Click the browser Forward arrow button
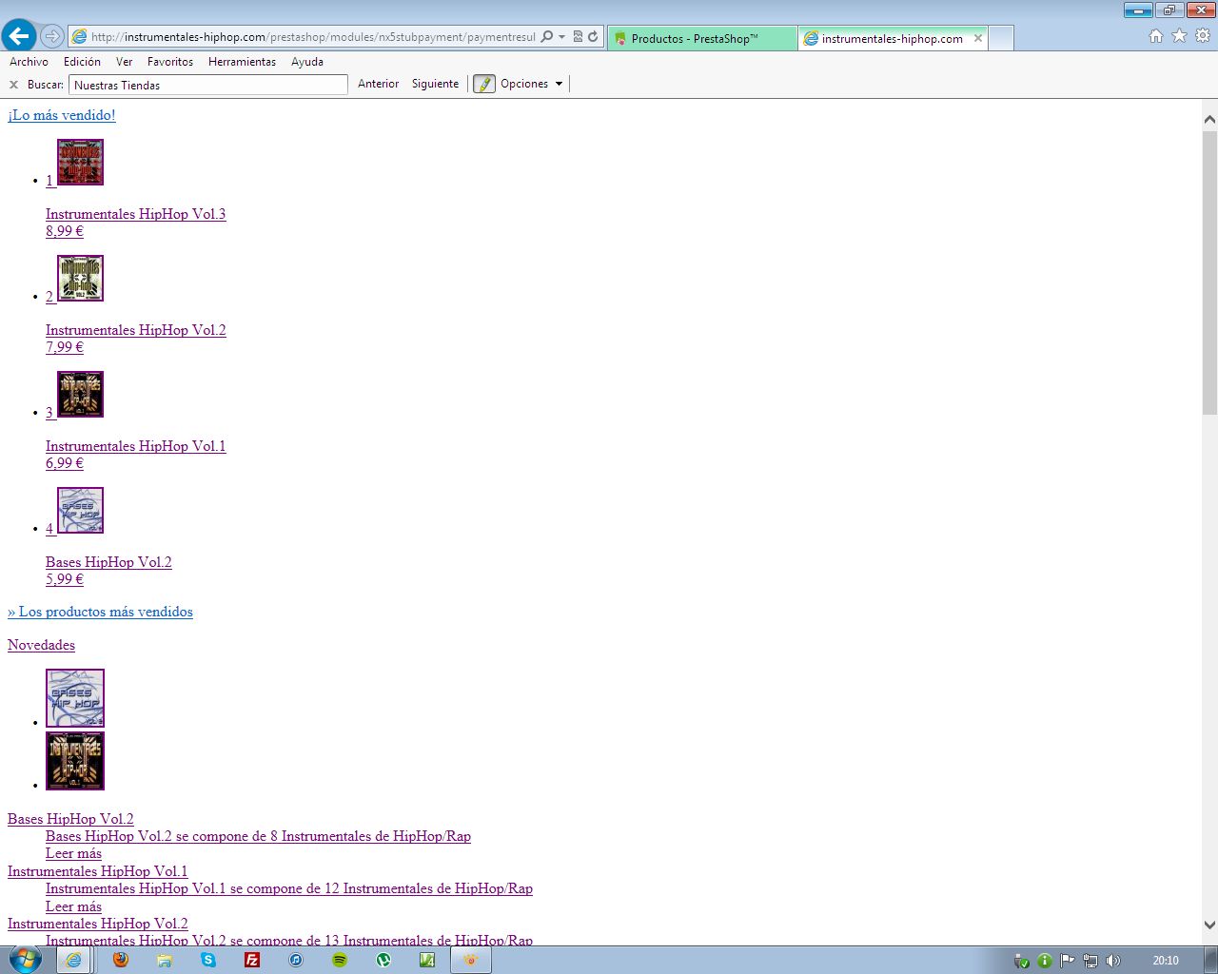1218x974 pixels. [x=52, y=37]
